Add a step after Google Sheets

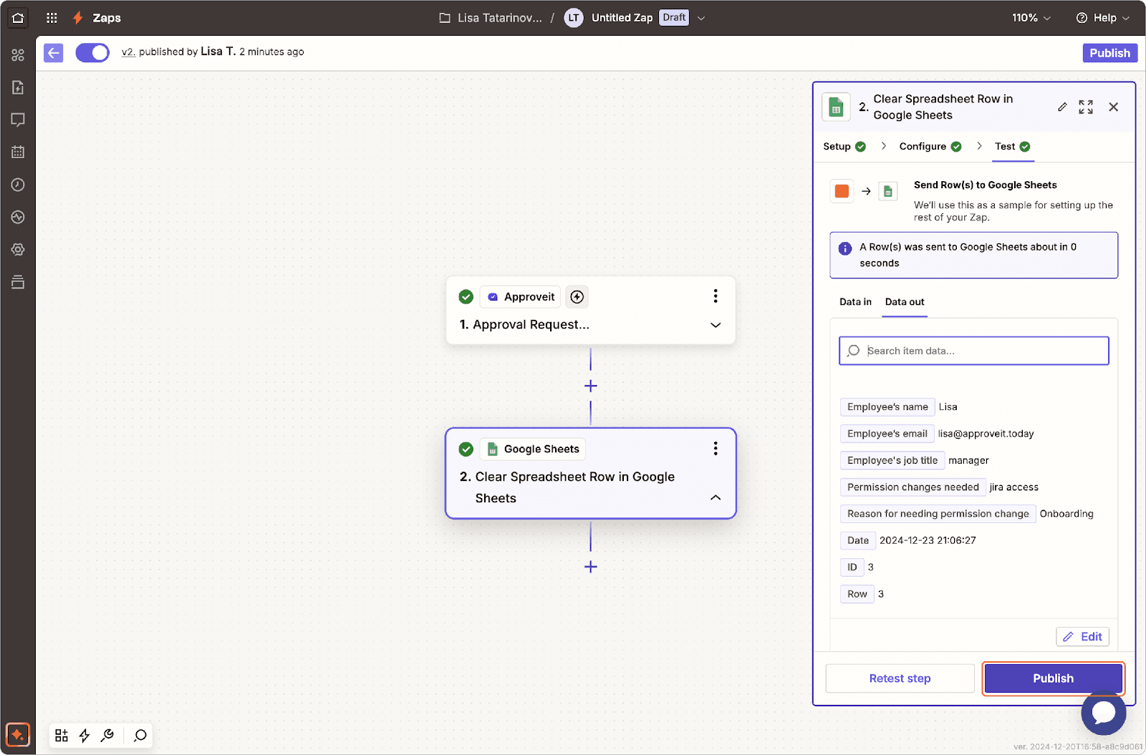click(591, 568)
